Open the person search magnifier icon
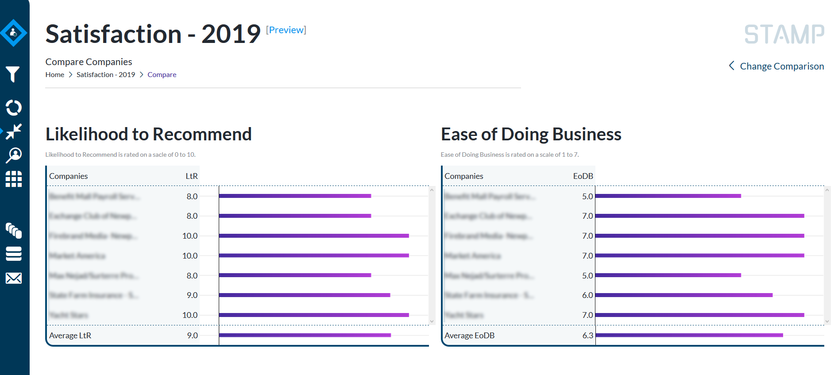Image resolution: width=838 pixels, height=375 pixels. click(x=14, y=155)
